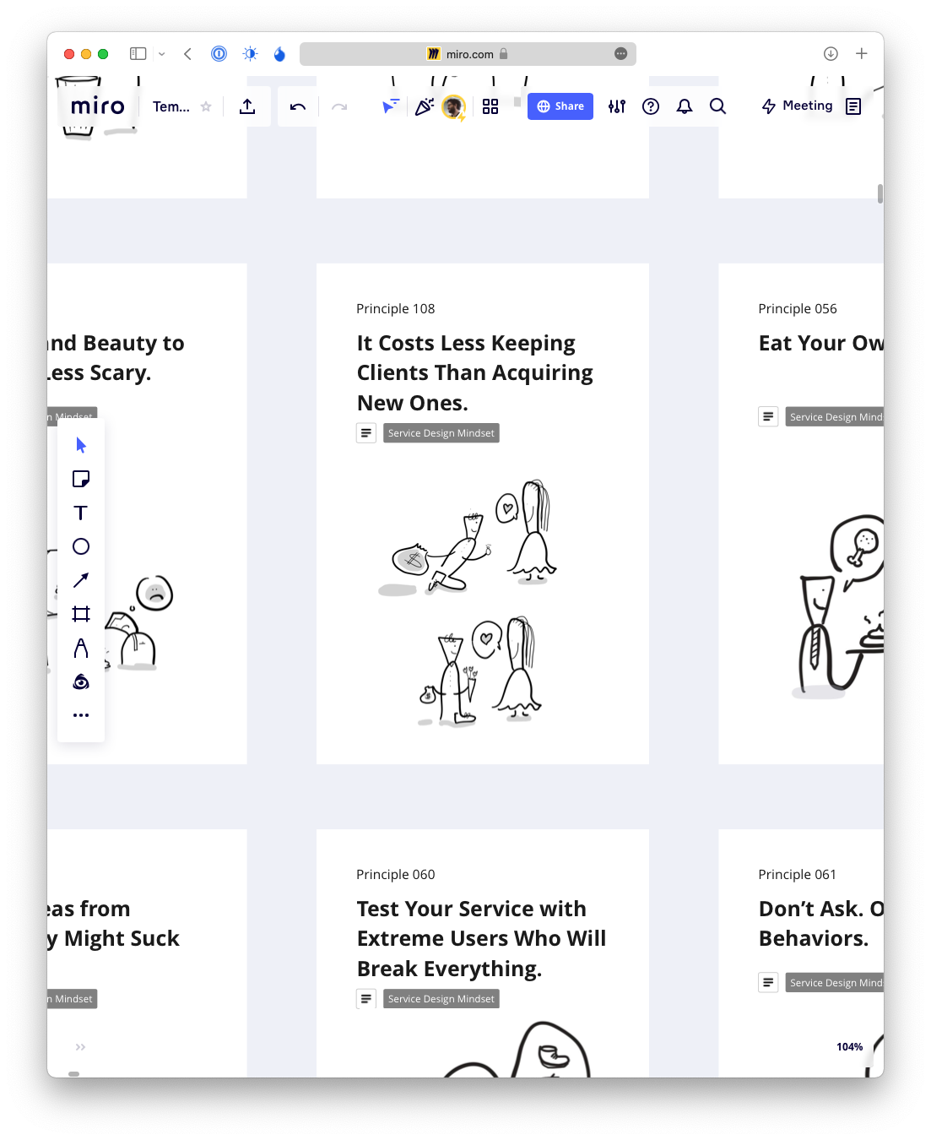The height and width of the screenshot is (1140, 931).
Task: Select the Sticky Note tool
Action: tap(81, 479)
